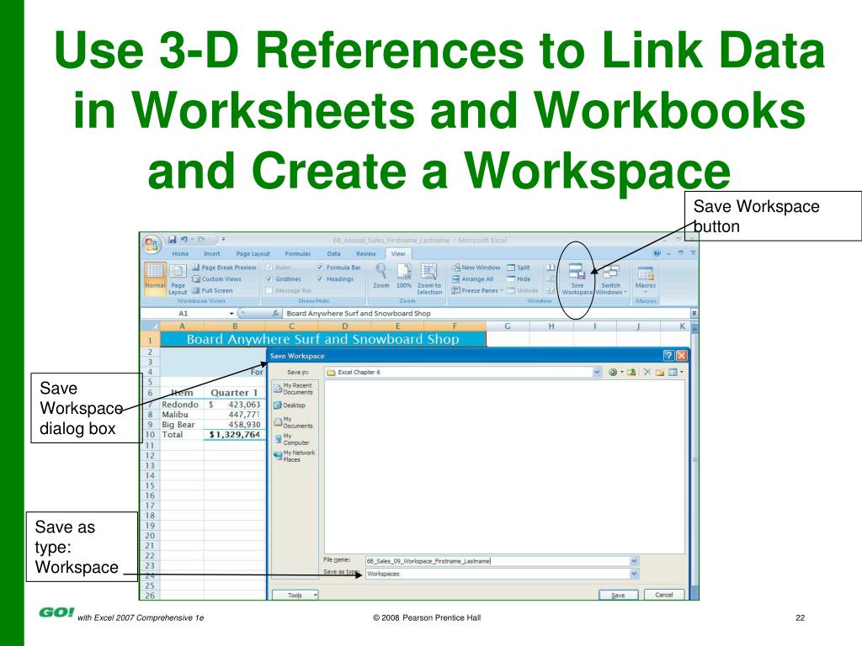This screenshot has height=646, width=862.
Task: Click the Excel Help icon on the ribbon
Action: pyautogui.click(x=657, y=253)
